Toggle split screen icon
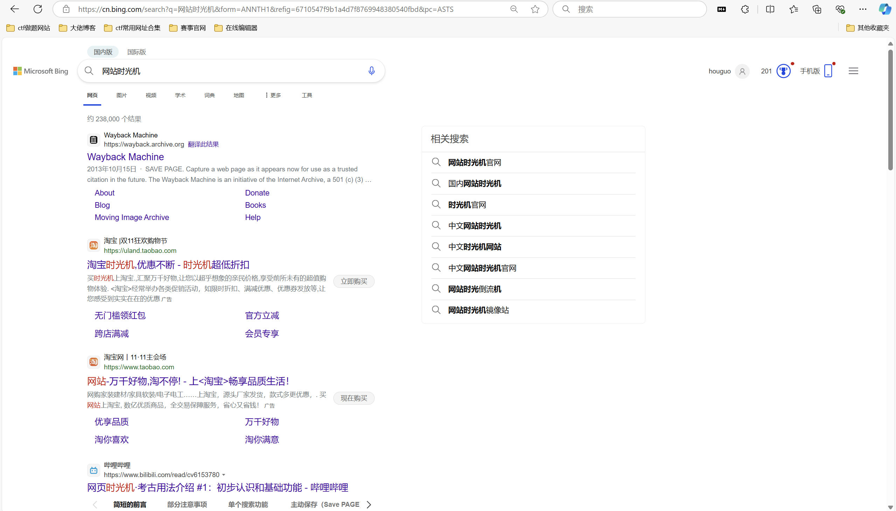 pos(770,9)
